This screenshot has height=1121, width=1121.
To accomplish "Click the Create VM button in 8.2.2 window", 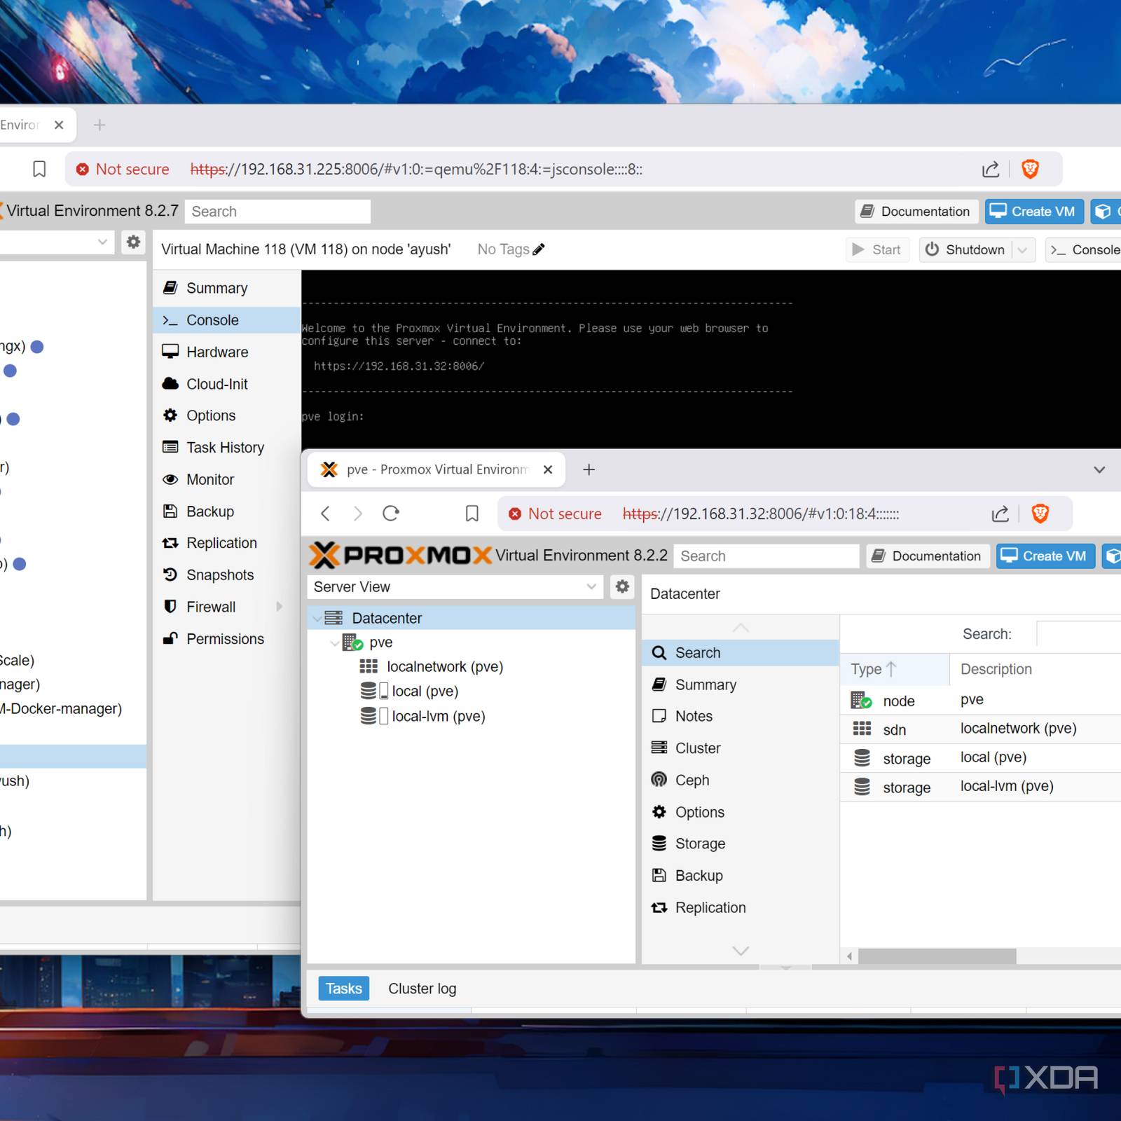I will [1045, 556].
